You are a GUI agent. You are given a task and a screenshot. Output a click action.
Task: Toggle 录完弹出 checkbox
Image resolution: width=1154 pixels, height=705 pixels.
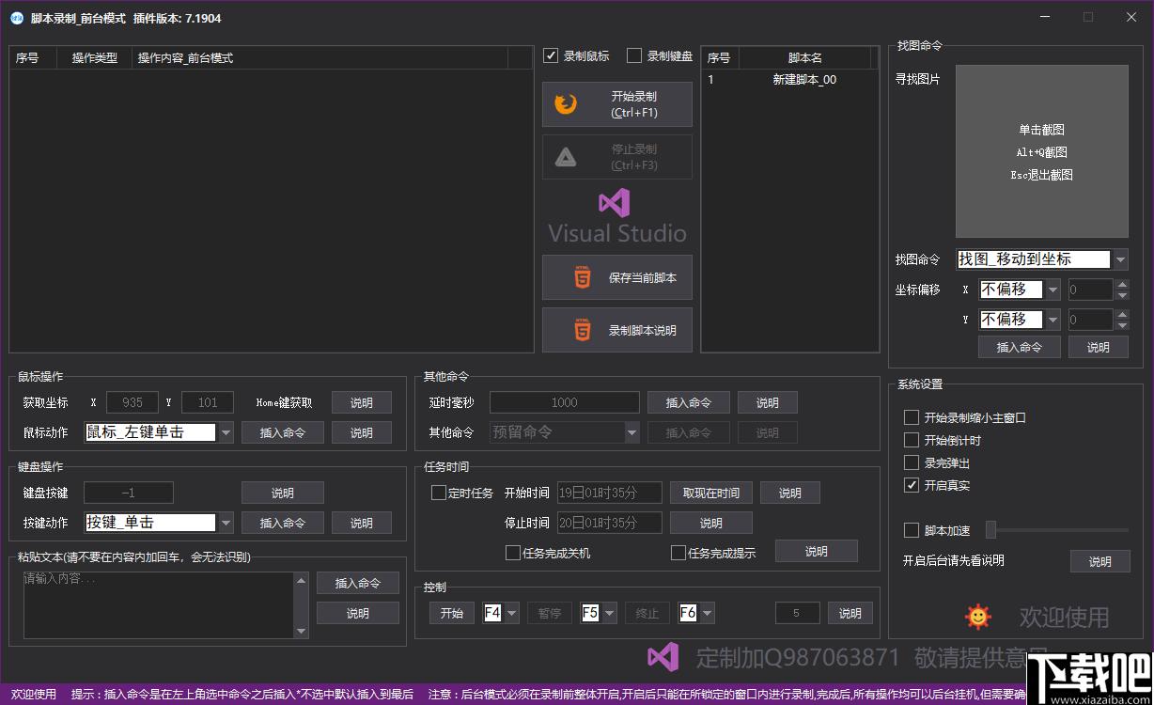[x=911, y=462]
